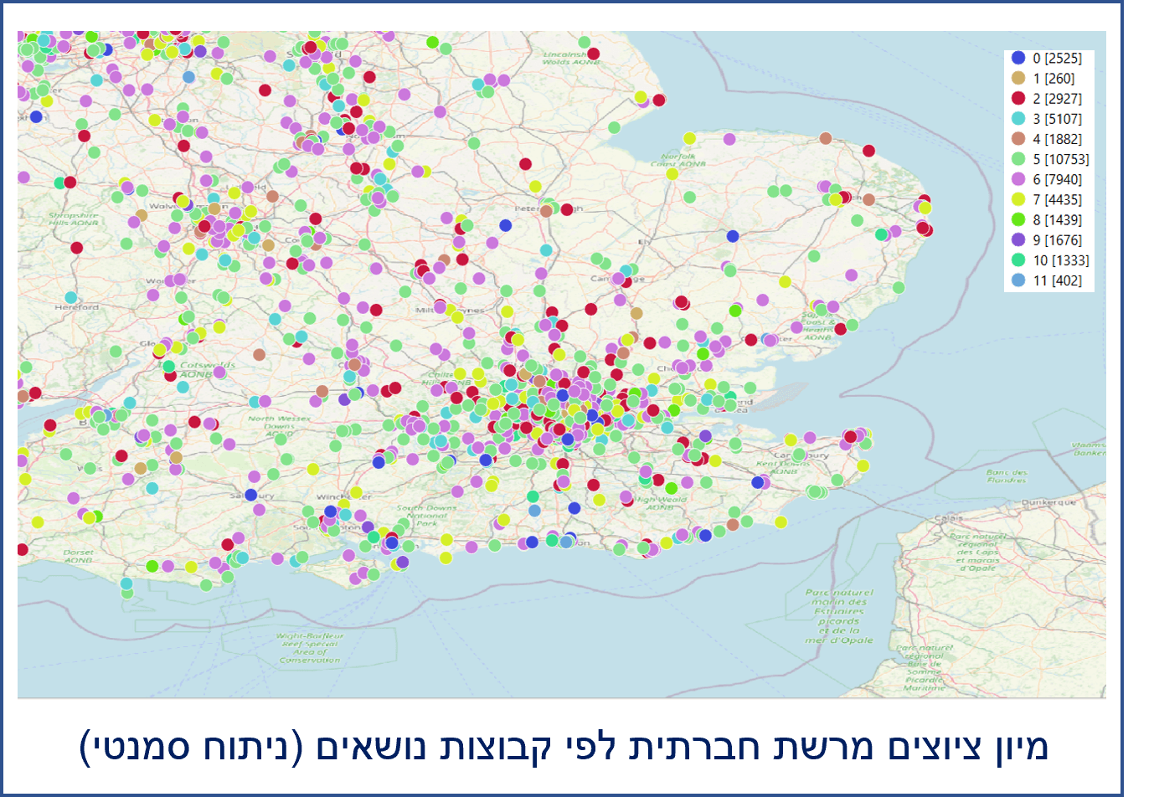Click the Wight-Barfleur Reef conservation area label
The width and height of the screenshot is (1154, 797).
310,648
